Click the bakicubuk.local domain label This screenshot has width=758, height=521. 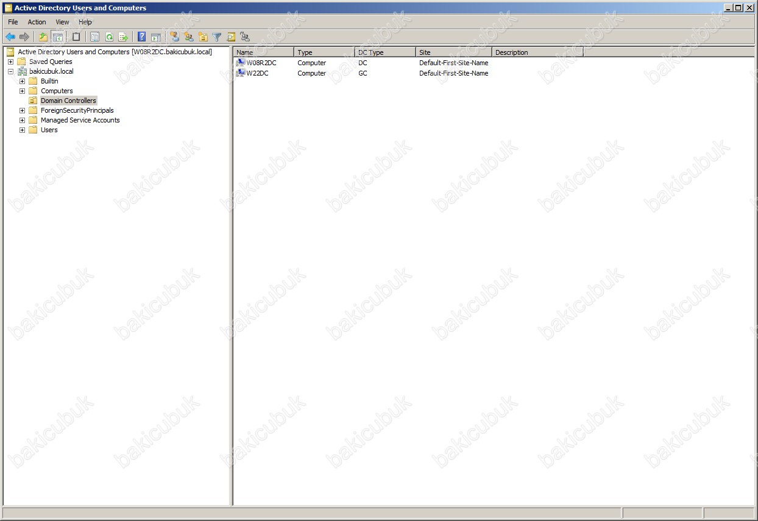coord(51,71)
